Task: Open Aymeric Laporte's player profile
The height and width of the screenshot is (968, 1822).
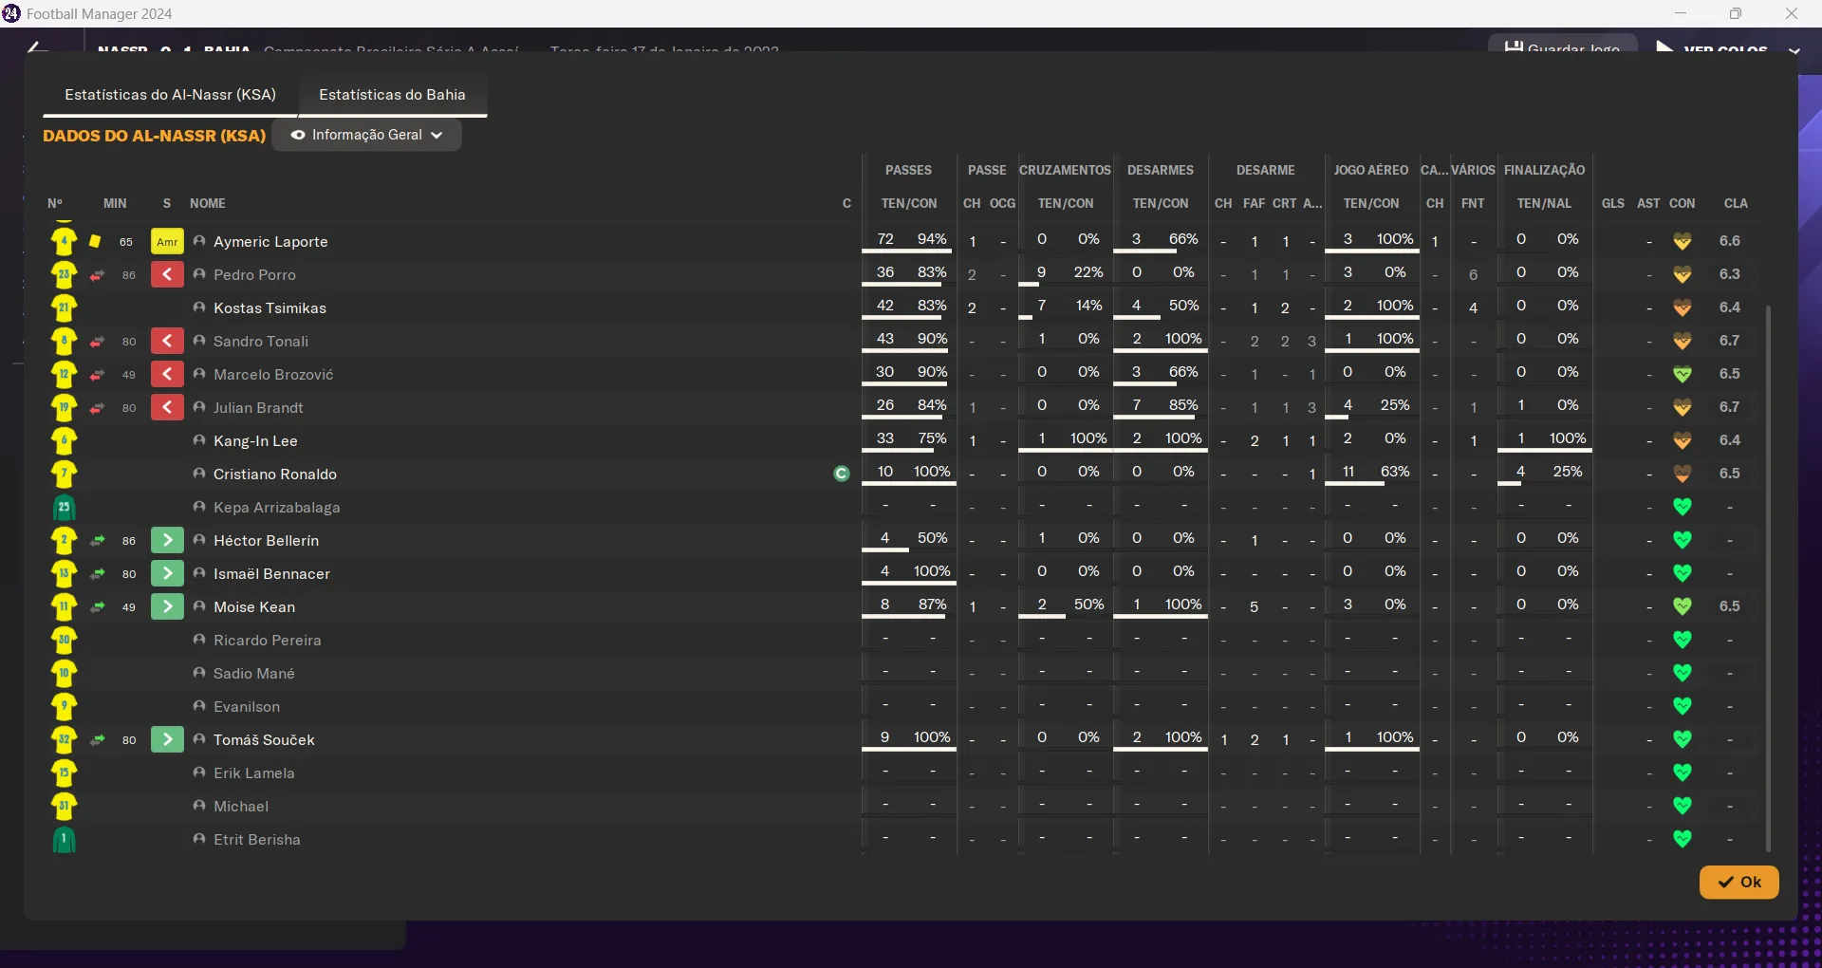Action: [x=270, y=242]
